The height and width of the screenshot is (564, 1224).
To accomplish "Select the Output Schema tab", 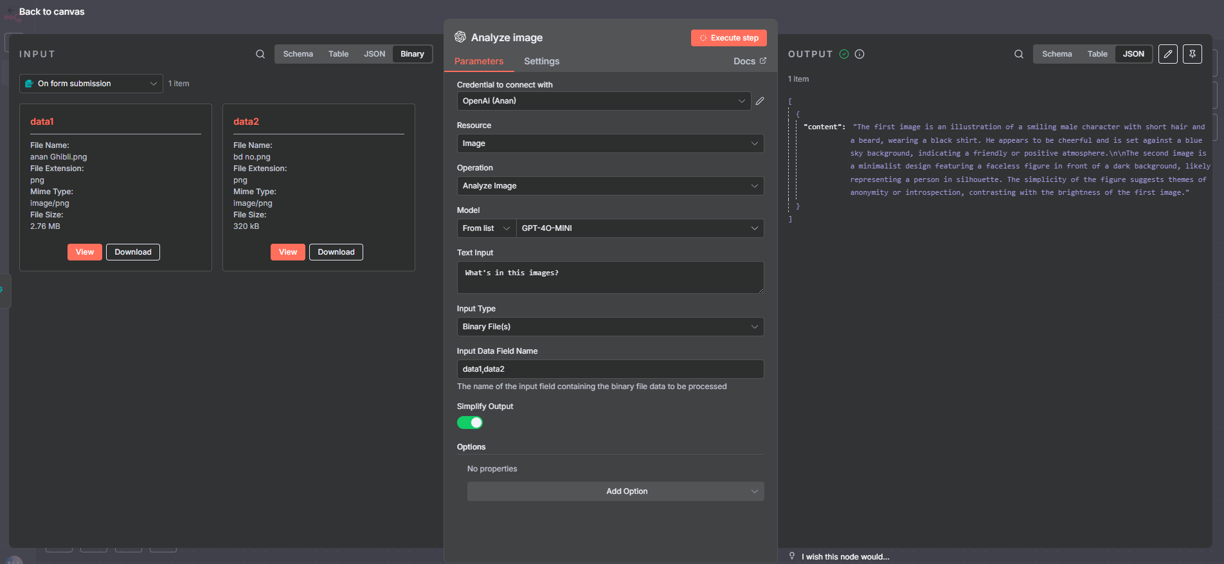I will pyautogui.click(x=1056, y=54).
